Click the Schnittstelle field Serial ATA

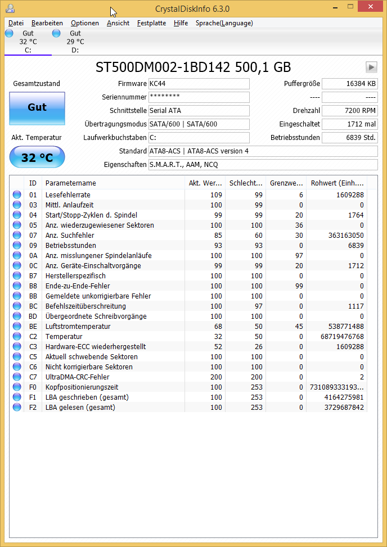(199, 111)
